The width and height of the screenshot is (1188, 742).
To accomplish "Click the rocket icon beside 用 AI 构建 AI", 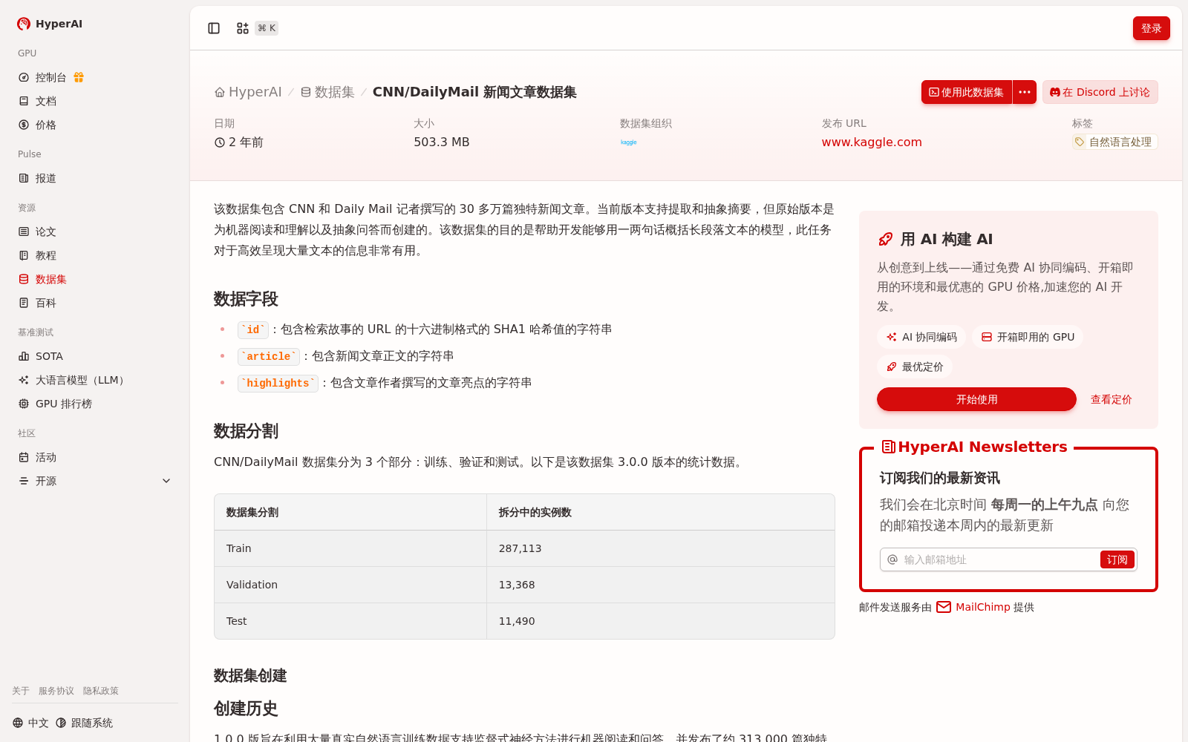I will (885, 239).
